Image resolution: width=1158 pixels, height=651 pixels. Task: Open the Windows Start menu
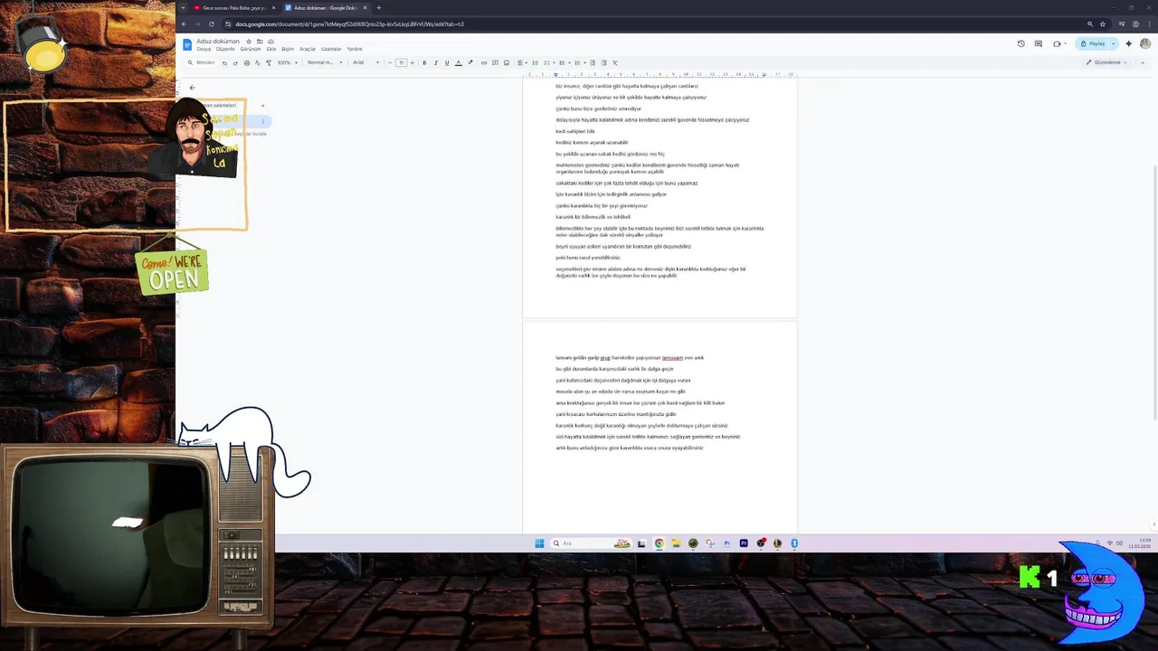(539, 543)
